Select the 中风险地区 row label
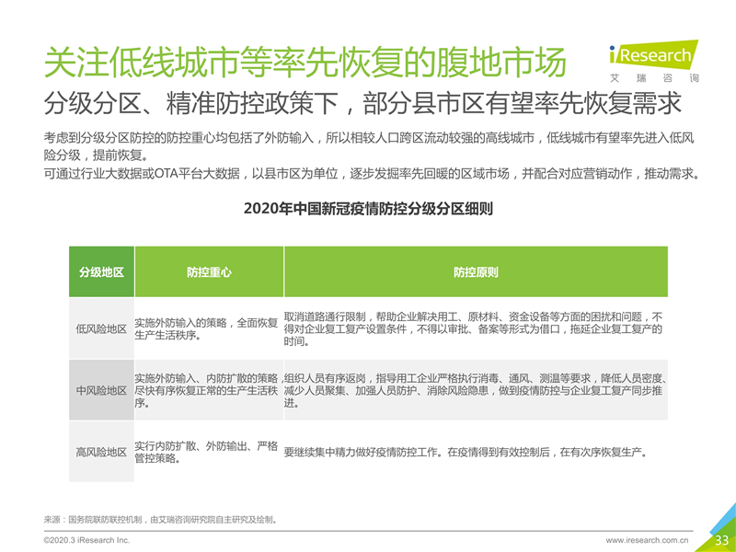736x552 pixels. coord(101,391)
